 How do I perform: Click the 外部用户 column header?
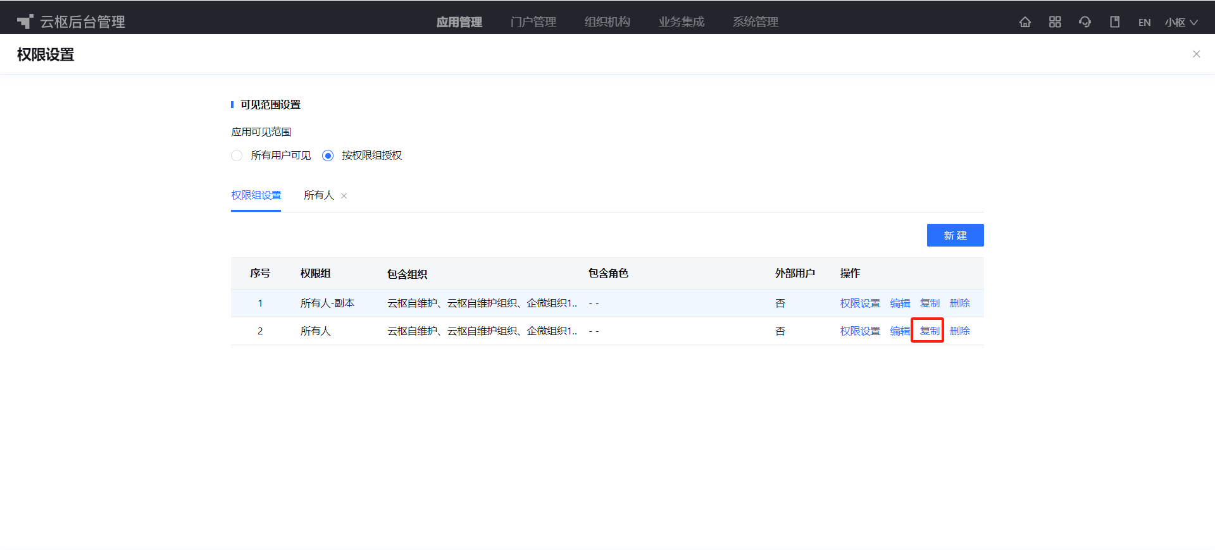795,273
